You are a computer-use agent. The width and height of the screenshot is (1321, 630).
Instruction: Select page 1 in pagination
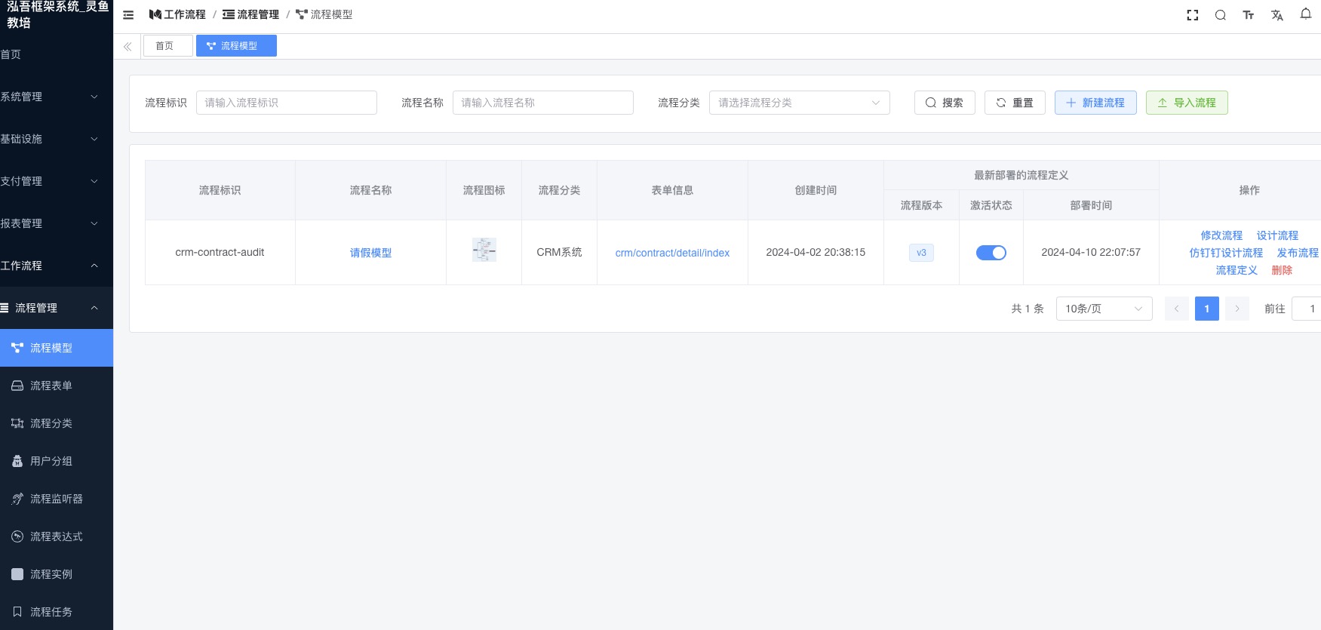pos(1207,309)
